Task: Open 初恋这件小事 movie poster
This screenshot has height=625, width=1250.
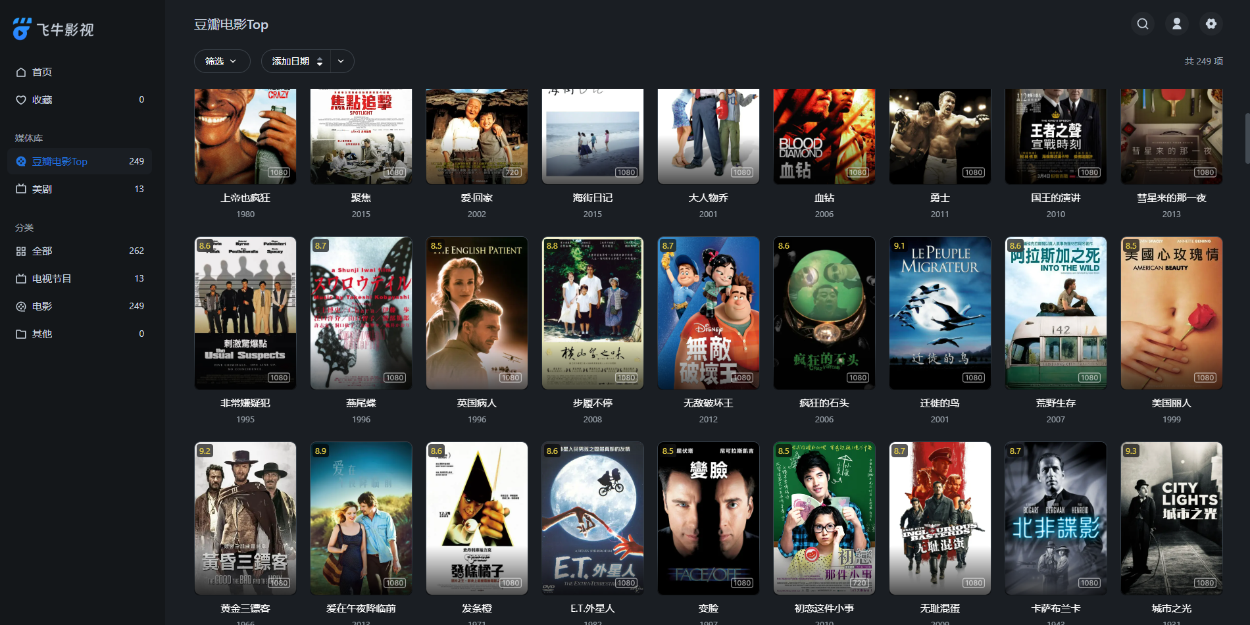Action: point(824,518)
